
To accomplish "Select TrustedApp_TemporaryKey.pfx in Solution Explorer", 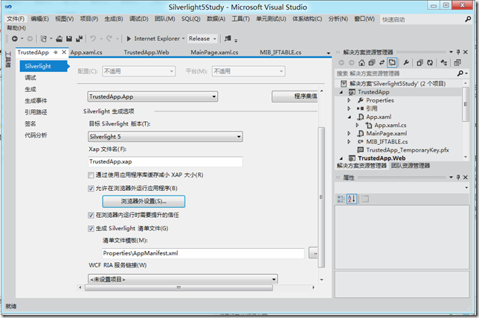I will pyautogui.click(x=407, y=150).
